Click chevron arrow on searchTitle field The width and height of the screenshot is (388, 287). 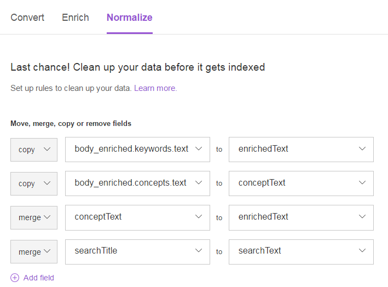coord(198,251)
